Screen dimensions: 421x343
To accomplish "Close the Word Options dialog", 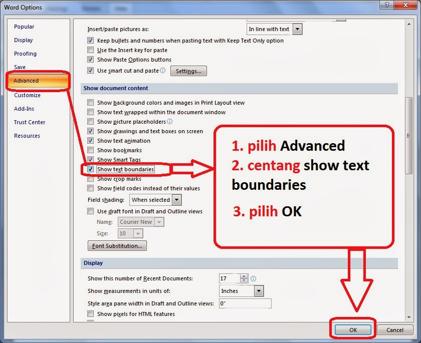I will tap(406, 5).
